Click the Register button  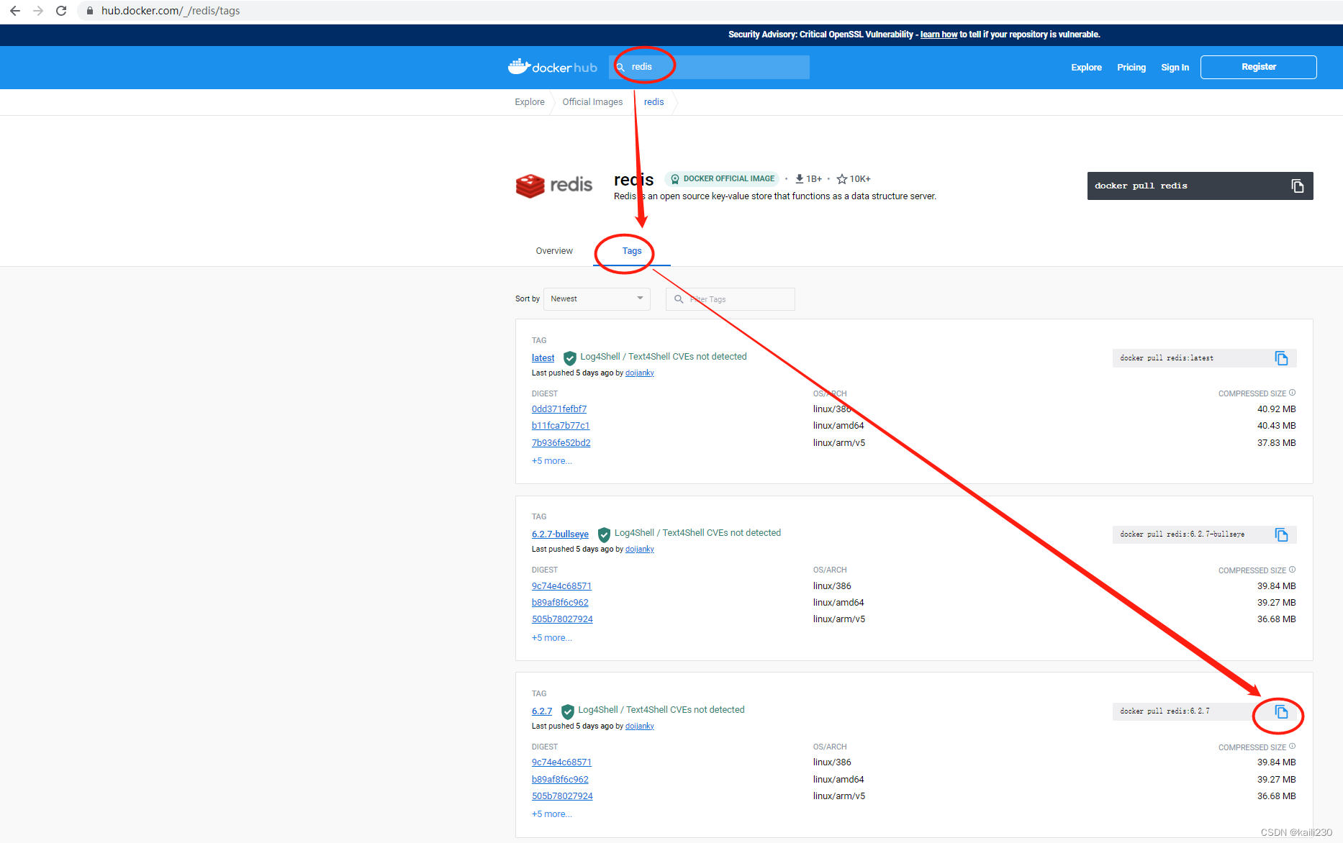1258,67
